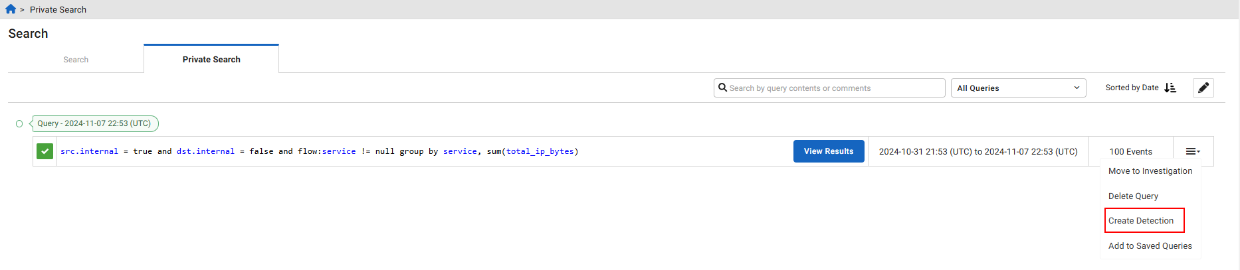Screen dimensions: 1240x270
Task: Click the query timeline circle marker
Action: pyautogui.click(x=19, y=123)
